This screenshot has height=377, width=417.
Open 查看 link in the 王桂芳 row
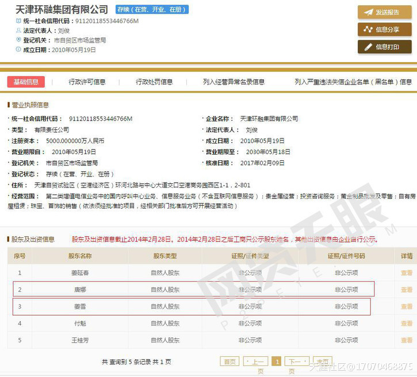pos(406,340)
